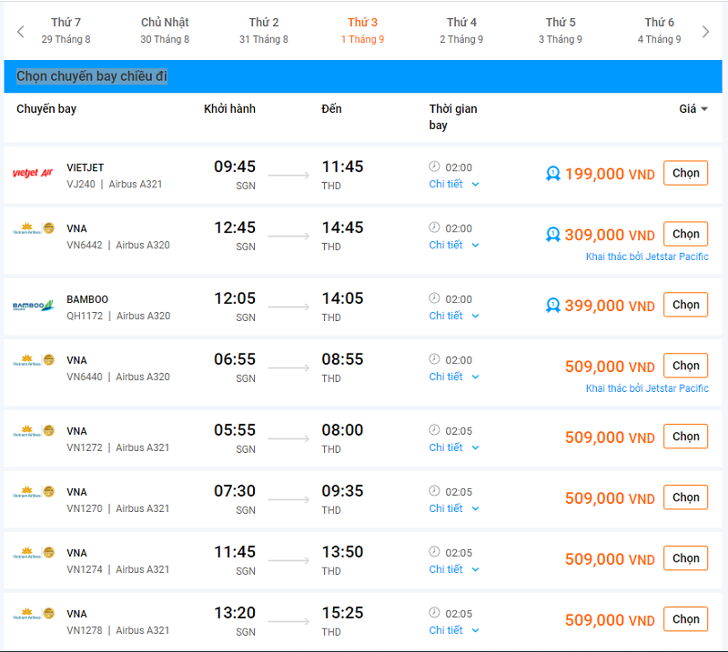Expand Chi tiết for Vietjet flight VJ240
The width and height of the screenshot is (728, 652).
[453, 184]
